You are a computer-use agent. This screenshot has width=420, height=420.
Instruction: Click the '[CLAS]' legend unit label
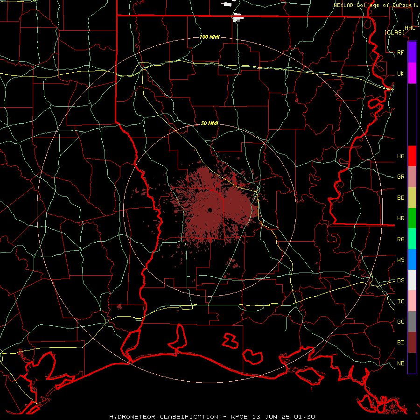coord(394,32)
